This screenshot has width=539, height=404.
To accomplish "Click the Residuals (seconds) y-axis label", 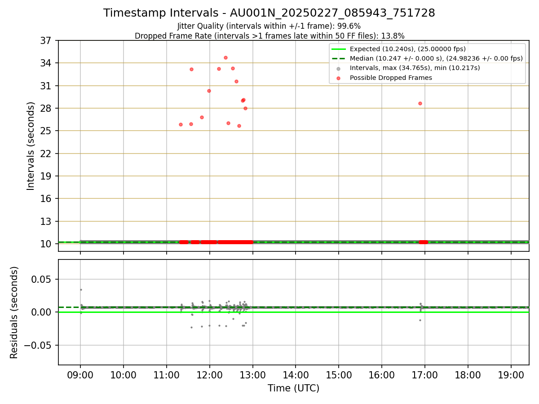I will pos(14,312).
